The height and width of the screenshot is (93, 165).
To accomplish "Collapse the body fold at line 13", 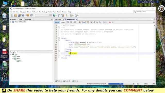I will 59,51.
